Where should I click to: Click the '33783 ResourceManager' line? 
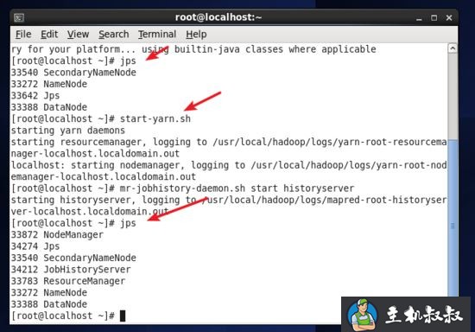click(68, 281)
